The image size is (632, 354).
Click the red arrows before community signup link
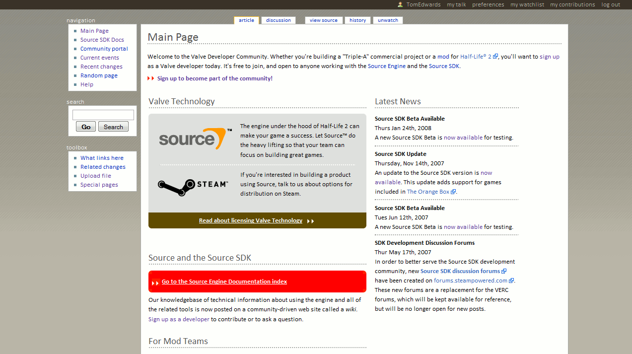pos(151,78)
